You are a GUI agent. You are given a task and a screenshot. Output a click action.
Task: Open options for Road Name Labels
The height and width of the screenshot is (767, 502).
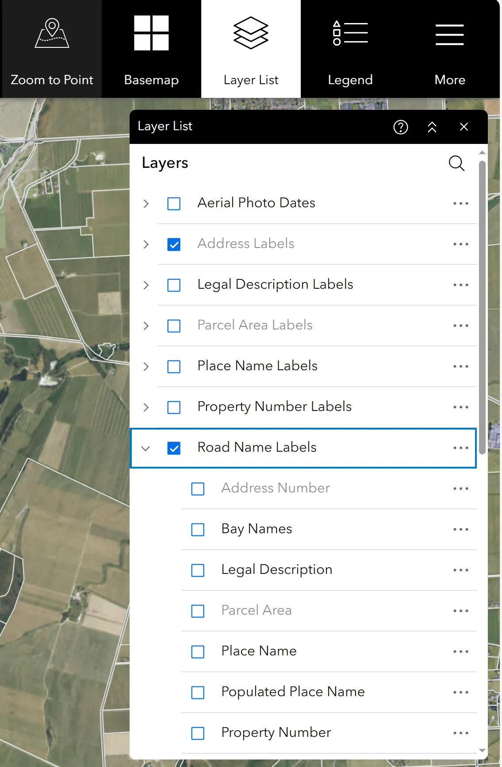pyautogui.click(x=461, y=448)
